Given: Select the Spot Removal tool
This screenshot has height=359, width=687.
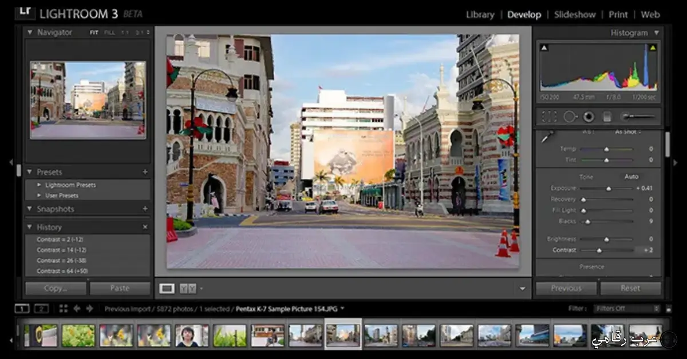Looking at the screenshot, I should tap(569, 117).
